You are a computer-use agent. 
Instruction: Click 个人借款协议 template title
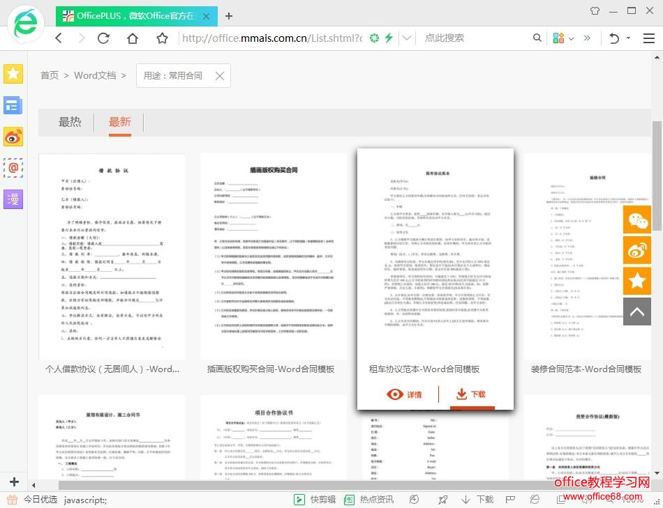(112, 369)
